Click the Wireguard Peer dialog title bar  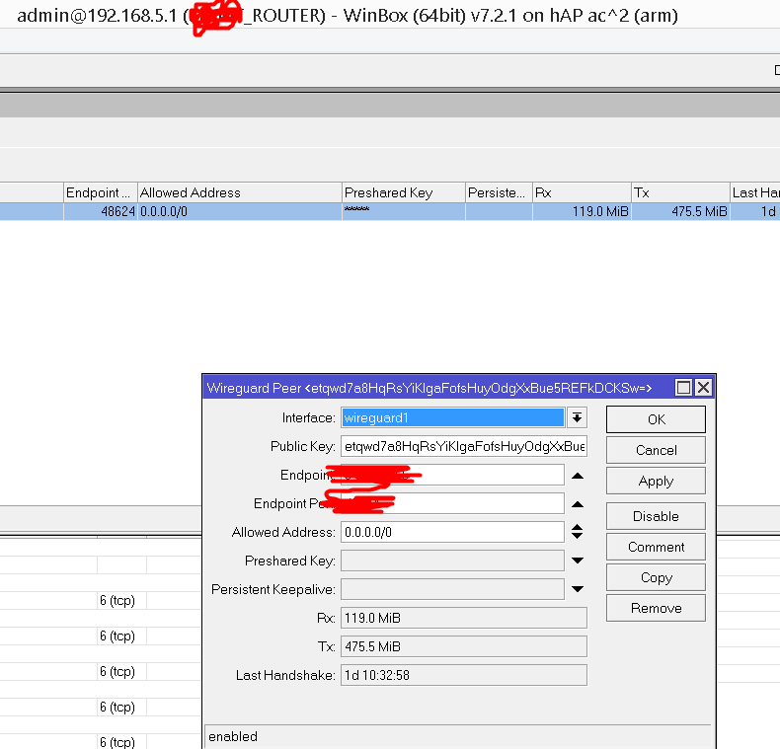pos(437,388)
